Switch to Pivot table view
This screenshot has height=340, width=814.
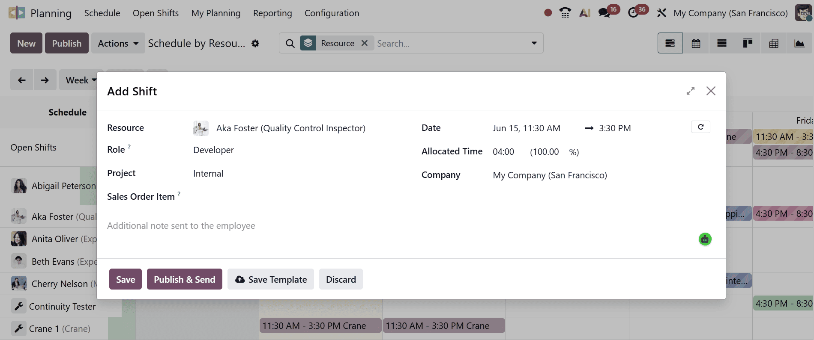click(774, 43)
